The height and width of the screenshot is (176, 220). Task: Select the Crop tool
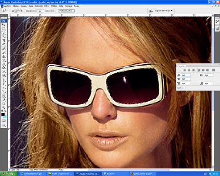pos(4,40)
